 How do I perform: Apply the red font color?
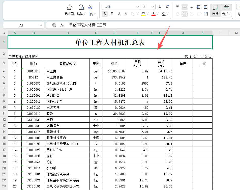point(154,14)
